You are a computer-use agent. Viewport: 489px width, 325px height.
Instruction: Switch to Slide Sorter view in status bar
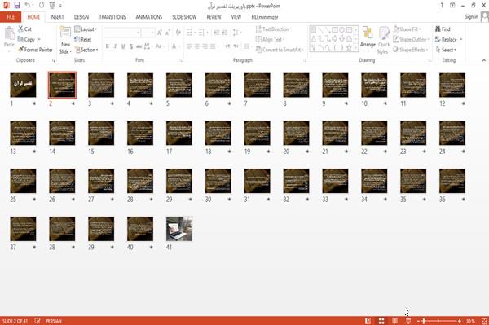coord(381,321)
